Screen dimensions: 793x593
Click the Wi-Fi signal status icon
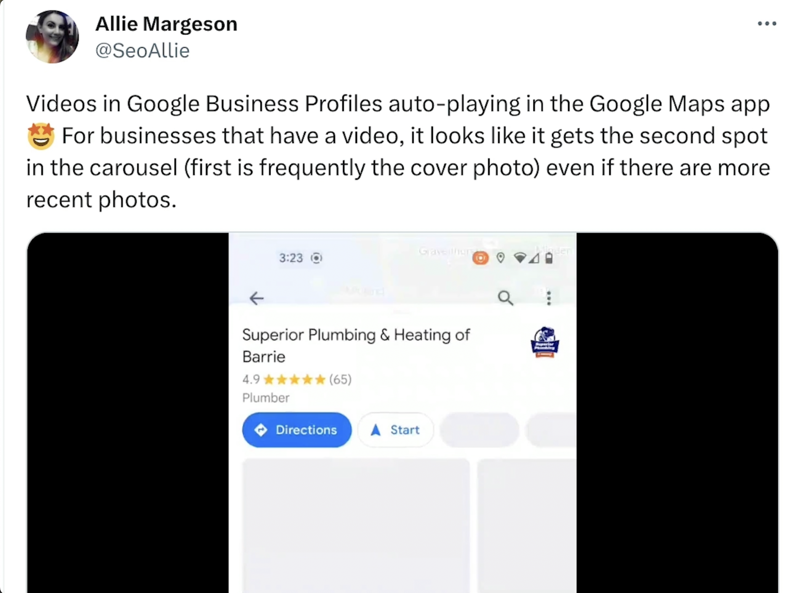(520, 257)
